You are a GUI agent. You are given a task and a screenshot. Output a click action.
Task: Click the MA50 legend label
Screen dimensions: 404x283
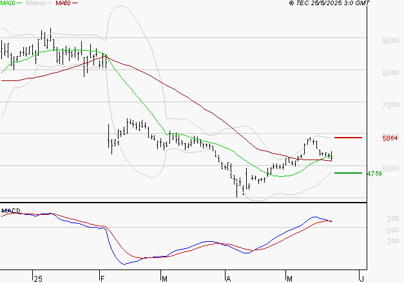pyautogui.click(x=63, y=3)
